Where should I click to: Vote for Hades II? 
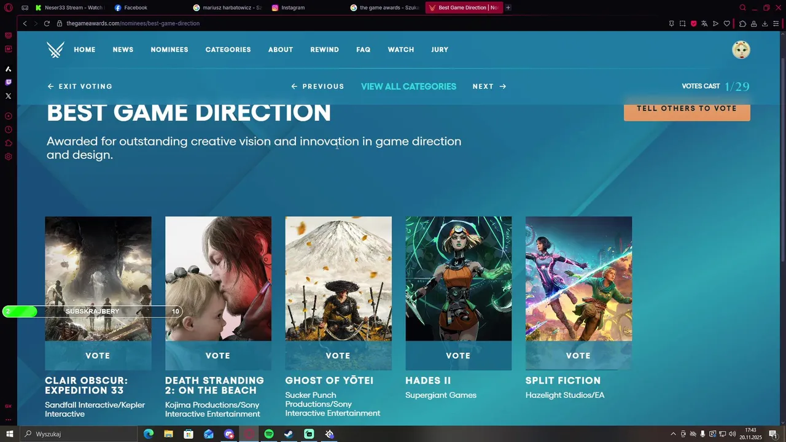click(458, 355)
